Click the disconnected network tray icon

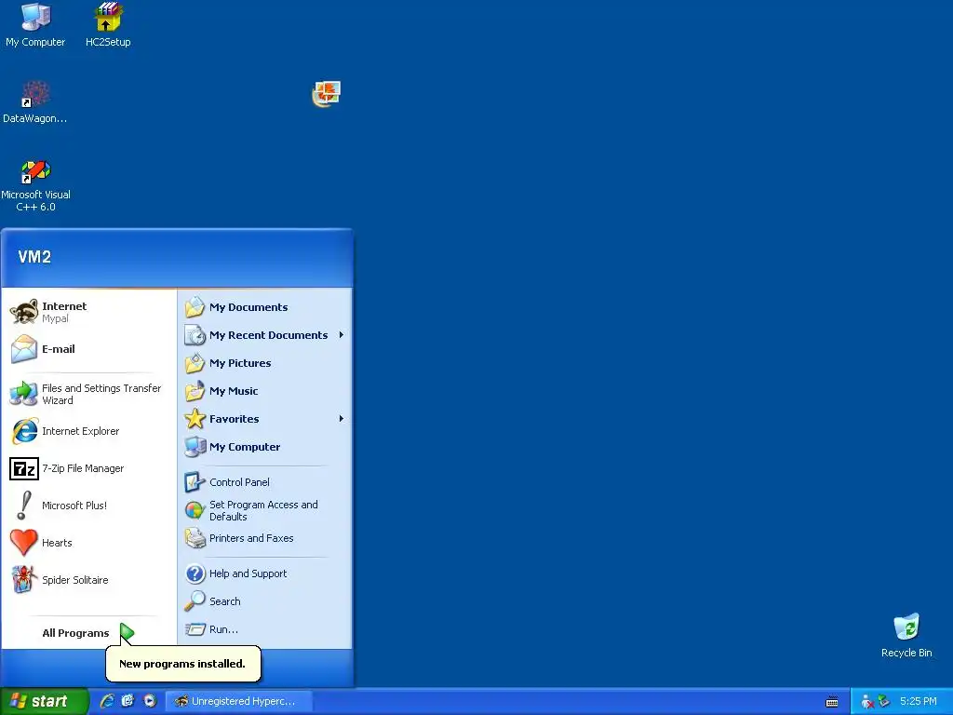coord(867,702)
